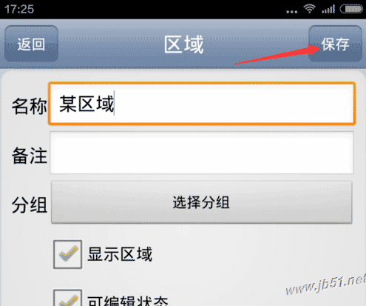Click the 保存 save button
The height and width of the screenshot is (306, 366).
(x=335, y=44)
